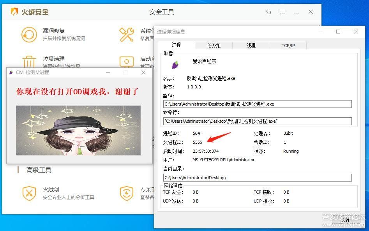Open the 线程 threads tab
This screenshot has width=369, height=231.
(251, 46)
